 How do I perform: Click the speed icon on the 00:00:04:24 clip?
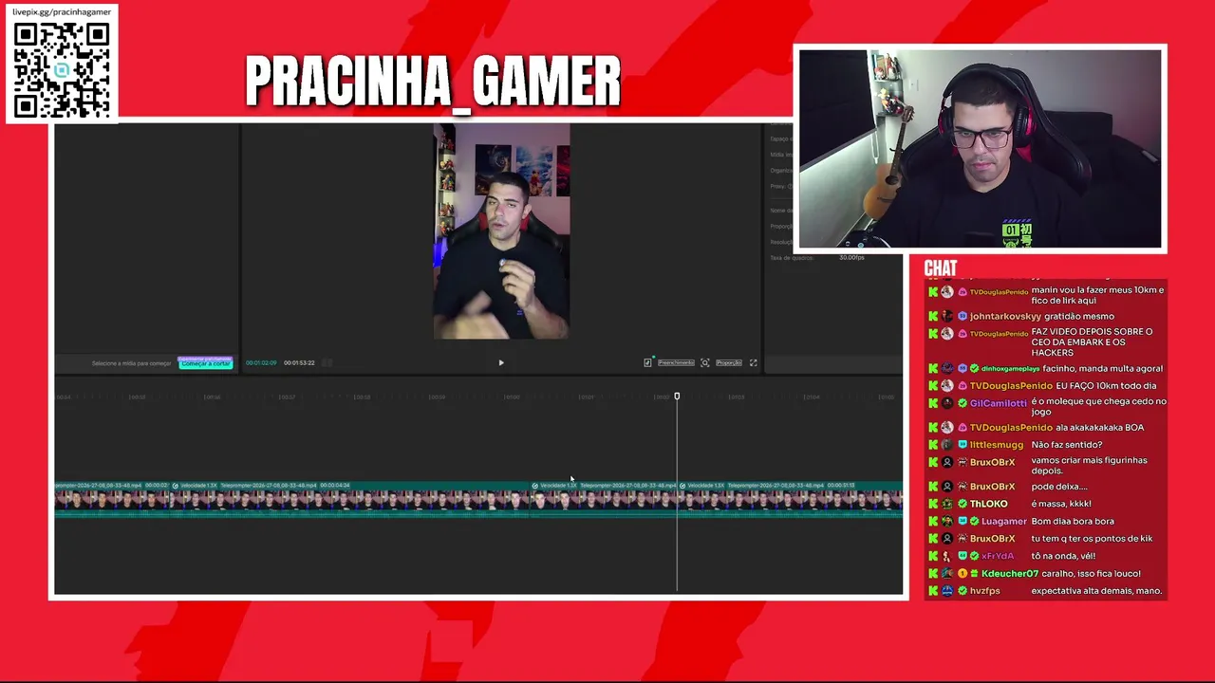[x=176, y=486]
